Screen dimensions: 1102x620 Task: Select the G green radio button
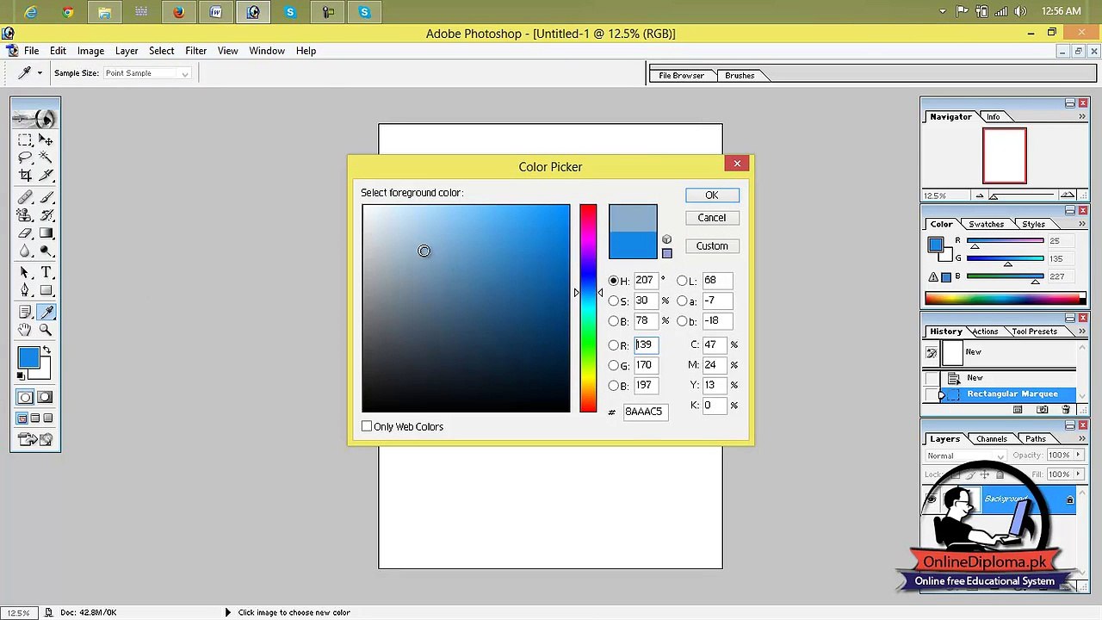pyautogui.click(x=614, y=366)
